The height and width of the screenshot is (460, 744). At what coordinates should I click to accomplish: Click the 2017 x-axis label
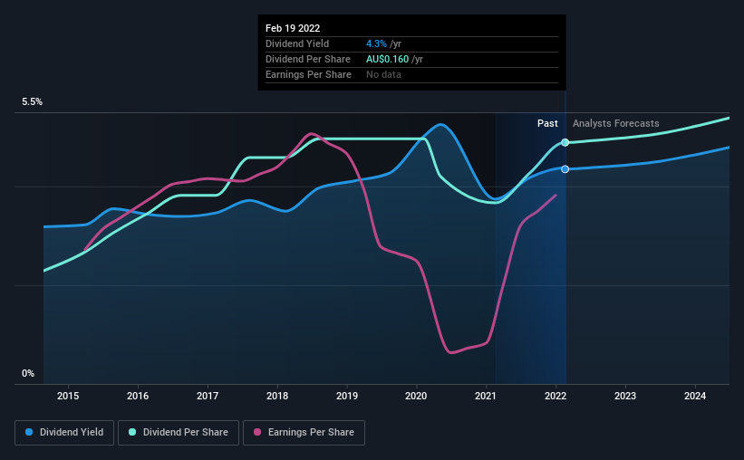(208, 396)
